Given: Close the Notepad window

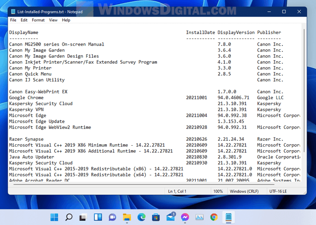Looking at the screenshot, I should click(299, 12).
